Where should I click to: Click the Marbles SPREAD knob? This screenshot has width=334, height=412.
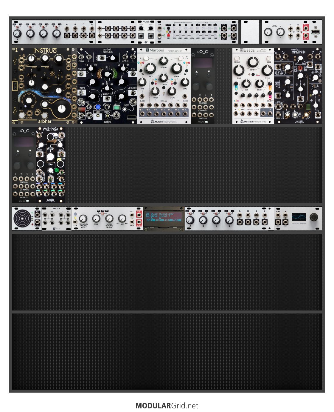[177, 68]
